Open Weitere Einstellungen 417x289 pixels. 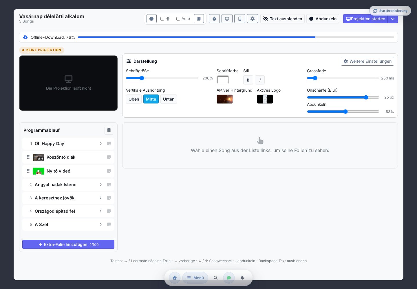click(367, 61)
